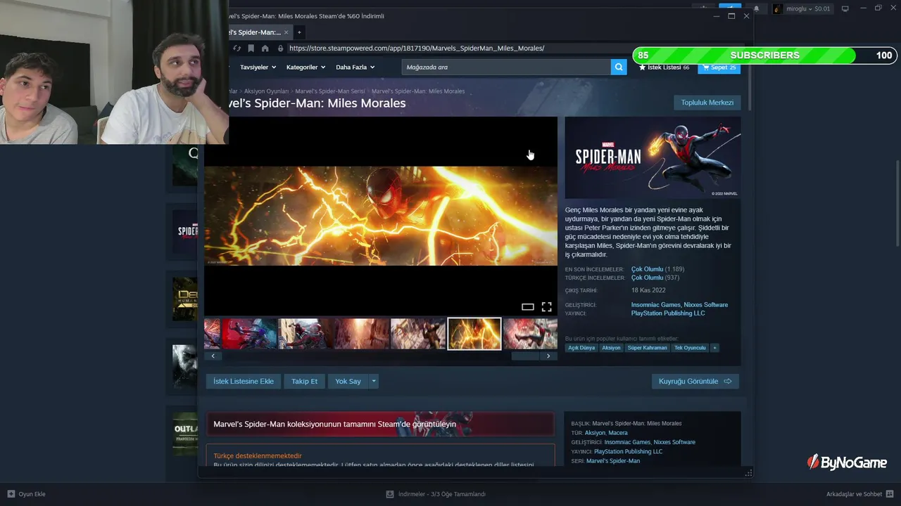901x506 pixels.
Task: Click the Marvel's Spider-Man Serisi breadcrumb
Action: click(x=330, y=91)
